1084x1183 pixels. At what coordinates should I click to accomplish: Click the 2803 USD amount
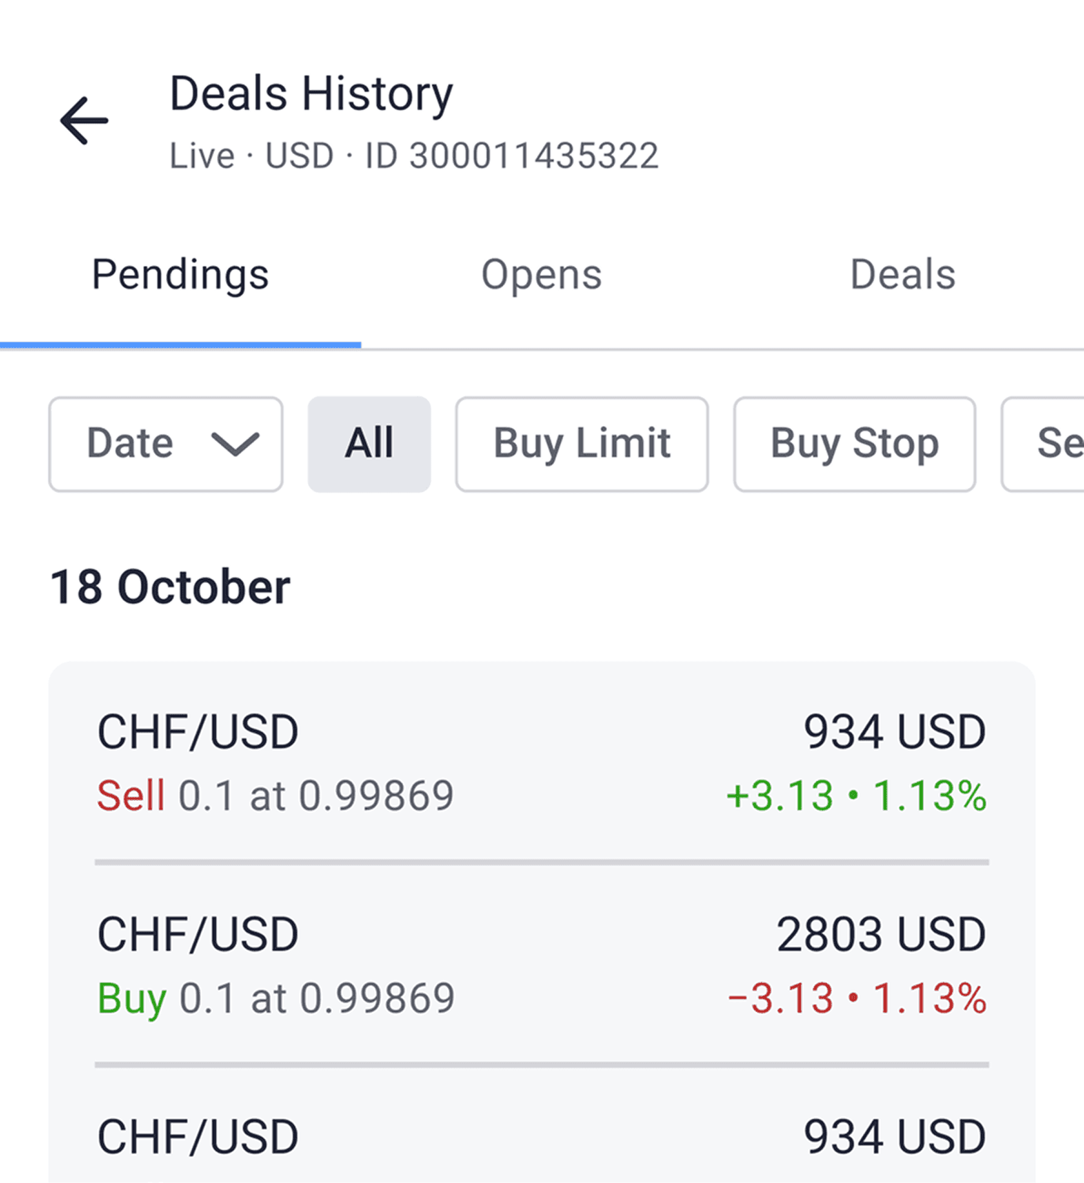pos(882,934)
